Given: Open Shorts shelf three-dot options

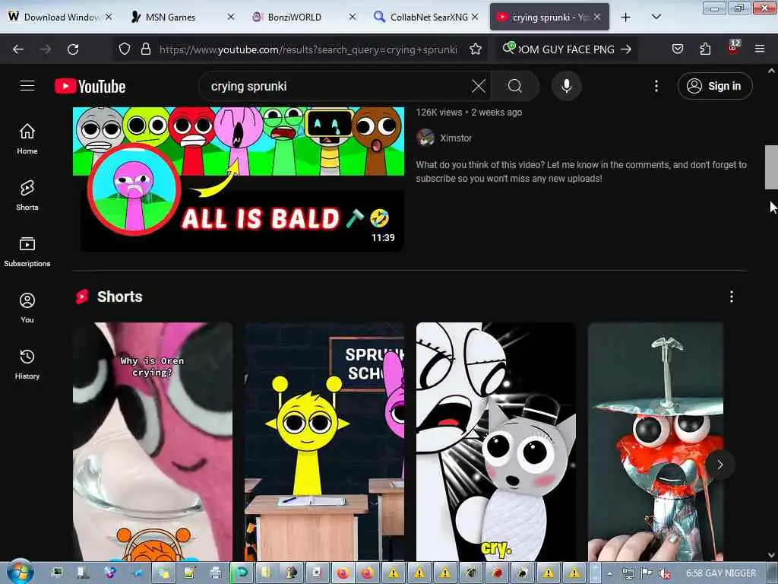Looking at the screenshot, I should point(732,297).
